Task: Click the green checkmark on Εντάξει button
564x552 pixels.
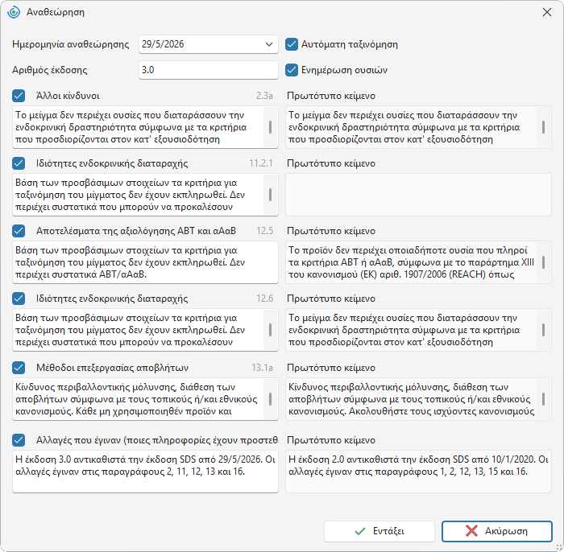Action: point(360,531)
